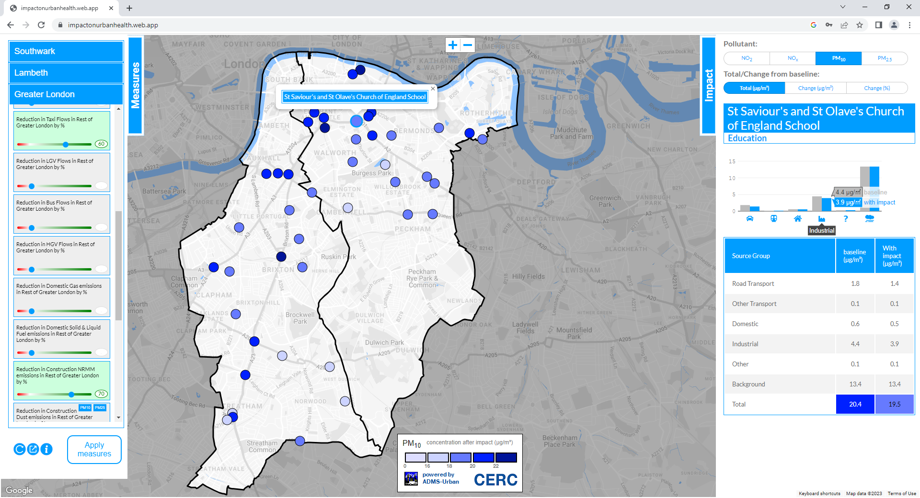Select the PM10 pollutant option
This screenshot has width=920, height=498.
point(839,58)
